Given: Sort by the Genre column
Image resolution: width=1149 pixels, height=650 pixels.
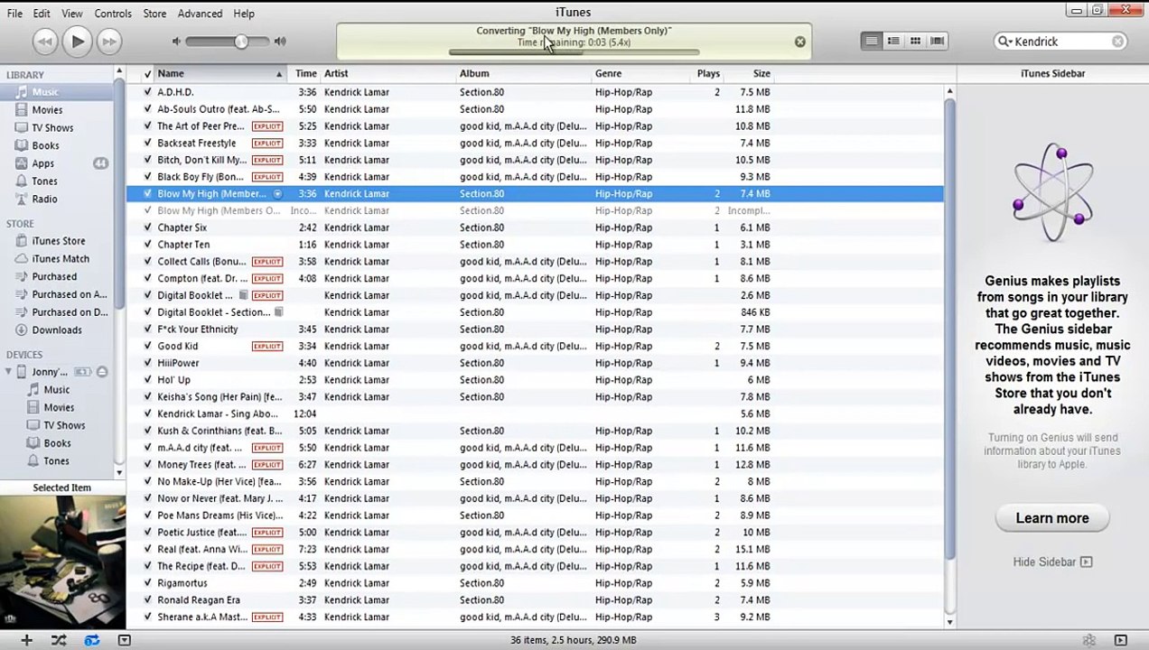Looking at the screenshot, I should 641,74.
